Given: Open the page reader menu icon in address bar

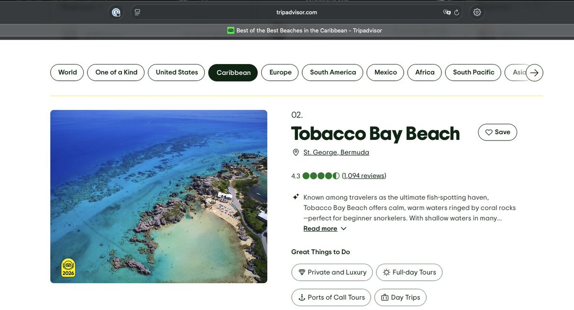Looking at the screenshot, I should coord(137,12).
